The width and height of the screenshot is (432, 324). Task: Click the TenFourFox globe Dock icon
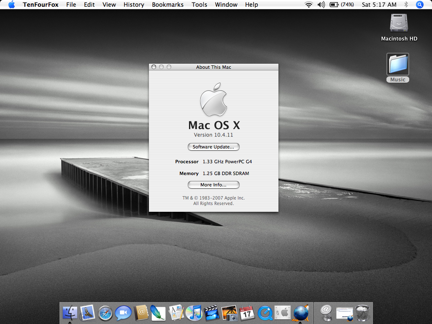click(x=300, y=313)
